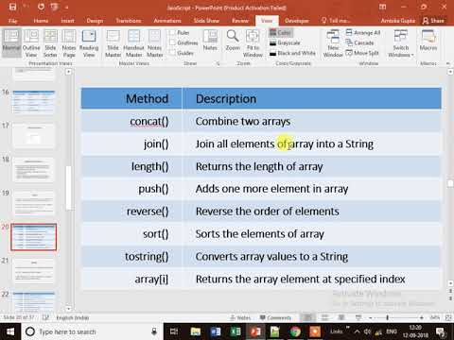Click English (India) language in status bar
454x340 pixels.
point(73,317)
